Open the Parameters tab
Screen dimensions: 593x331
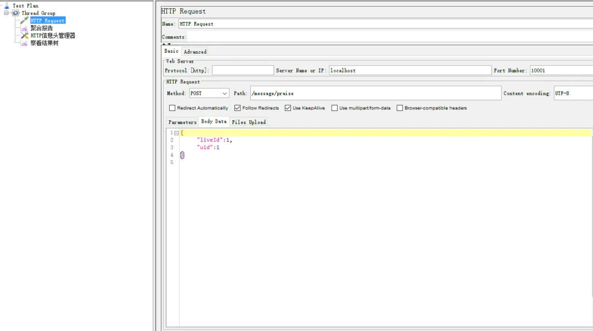pyautogui.click(x=183, y=122)
